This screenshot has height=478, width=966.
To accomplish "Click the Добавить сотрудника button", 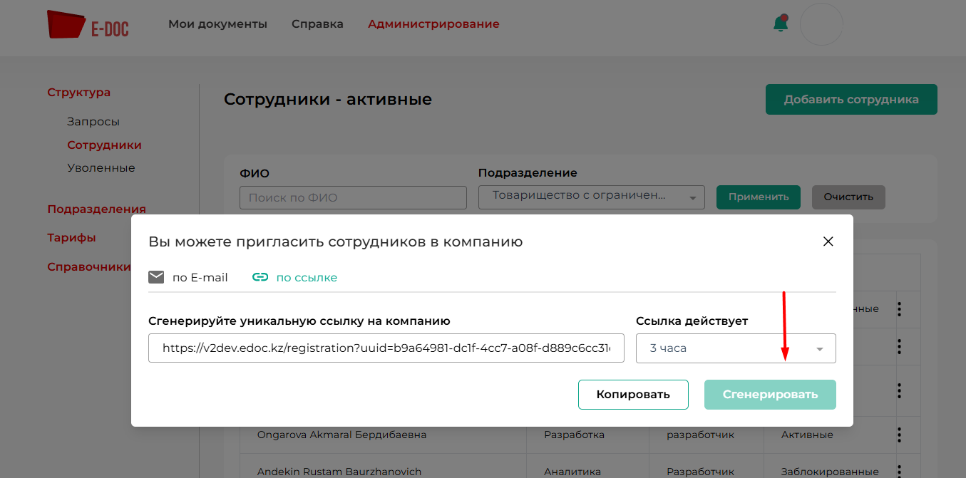I will click(851, 100).
